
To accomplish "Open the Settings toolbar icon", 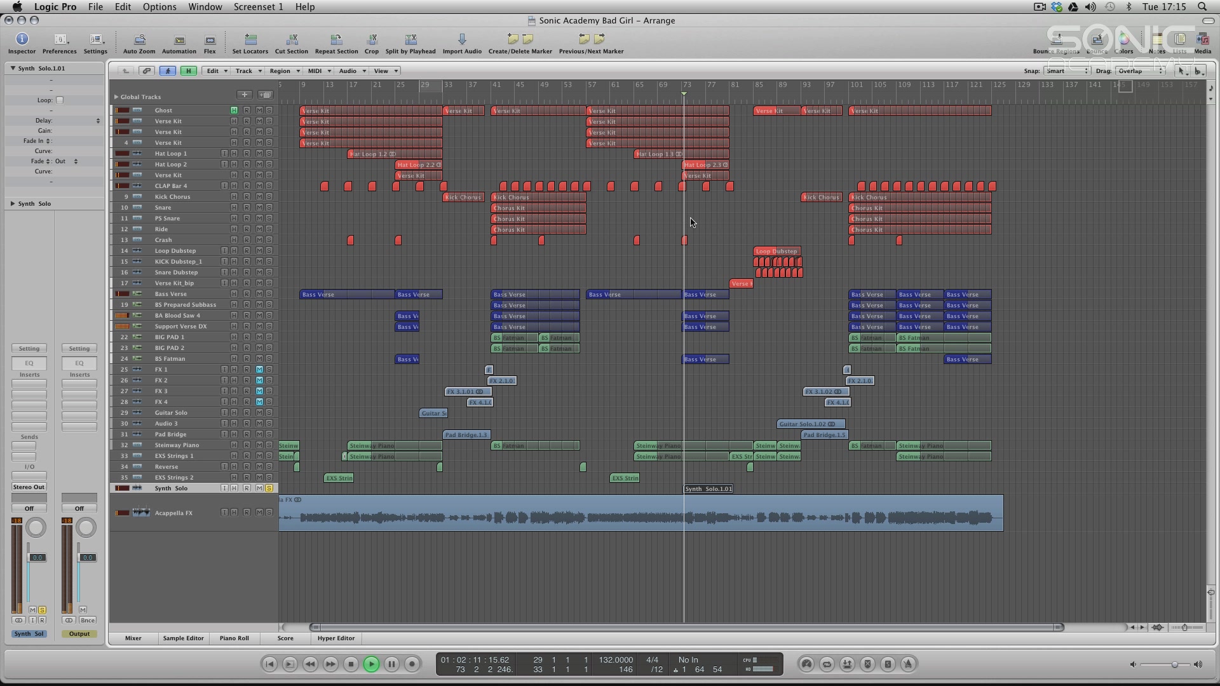I will point(95,43).
